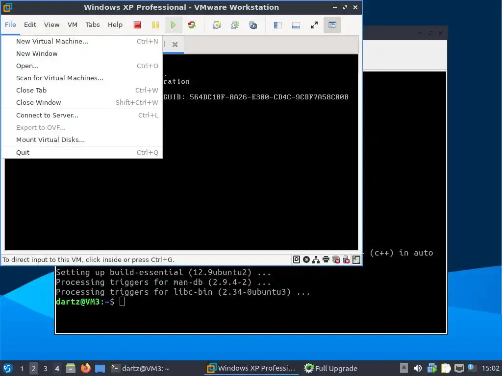Click the VMware tray icon

point(431,368)
